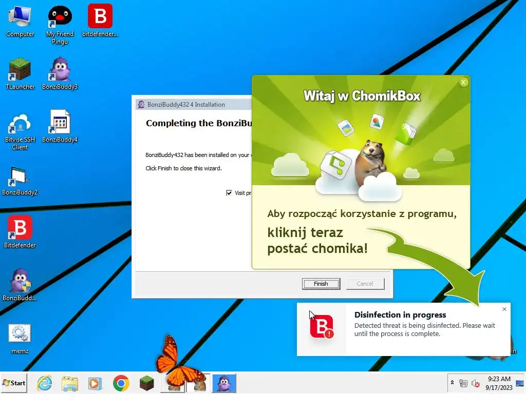Screen dimensions: 526x394
Task: Open the network status tray icon
Action: 463,383
